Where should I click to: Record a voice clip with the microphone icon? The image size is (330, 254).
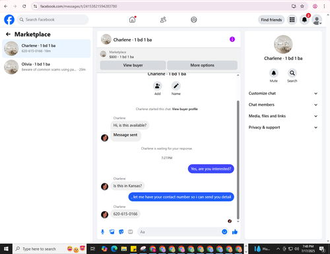coord(102,232)
